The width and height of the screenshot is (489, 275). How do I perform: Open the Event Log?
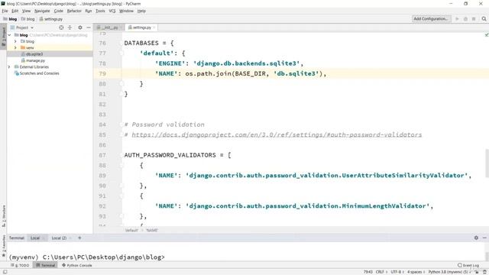(468, 265)
